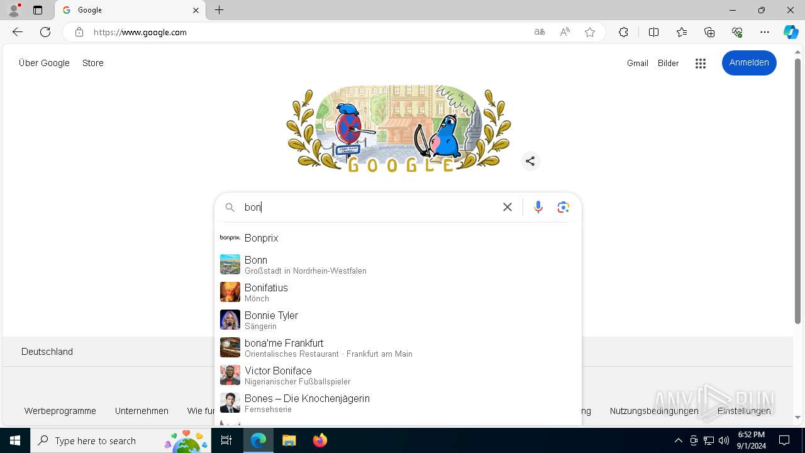Open the notification center icon
The height and width of the screenshot is (453, 805).
pos(784,440)
